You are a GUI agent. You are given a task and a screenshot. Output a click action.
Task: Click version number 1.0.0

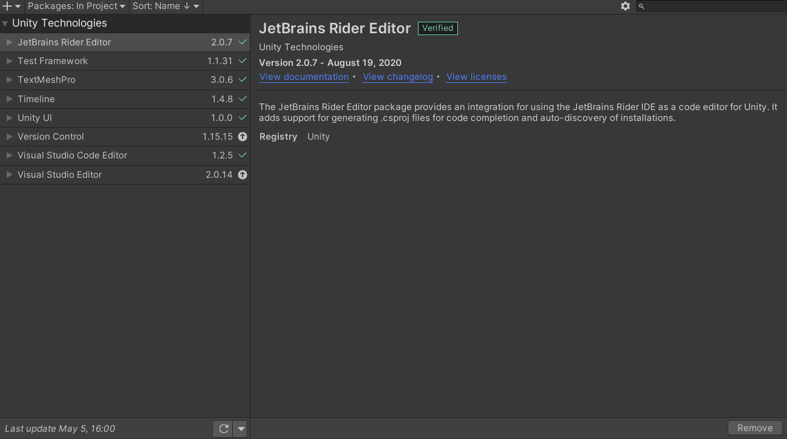point(222,118)
